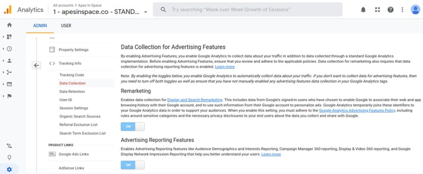423x174 pixels.
Task: Open Data Retention settings
Action: [72, 91]
